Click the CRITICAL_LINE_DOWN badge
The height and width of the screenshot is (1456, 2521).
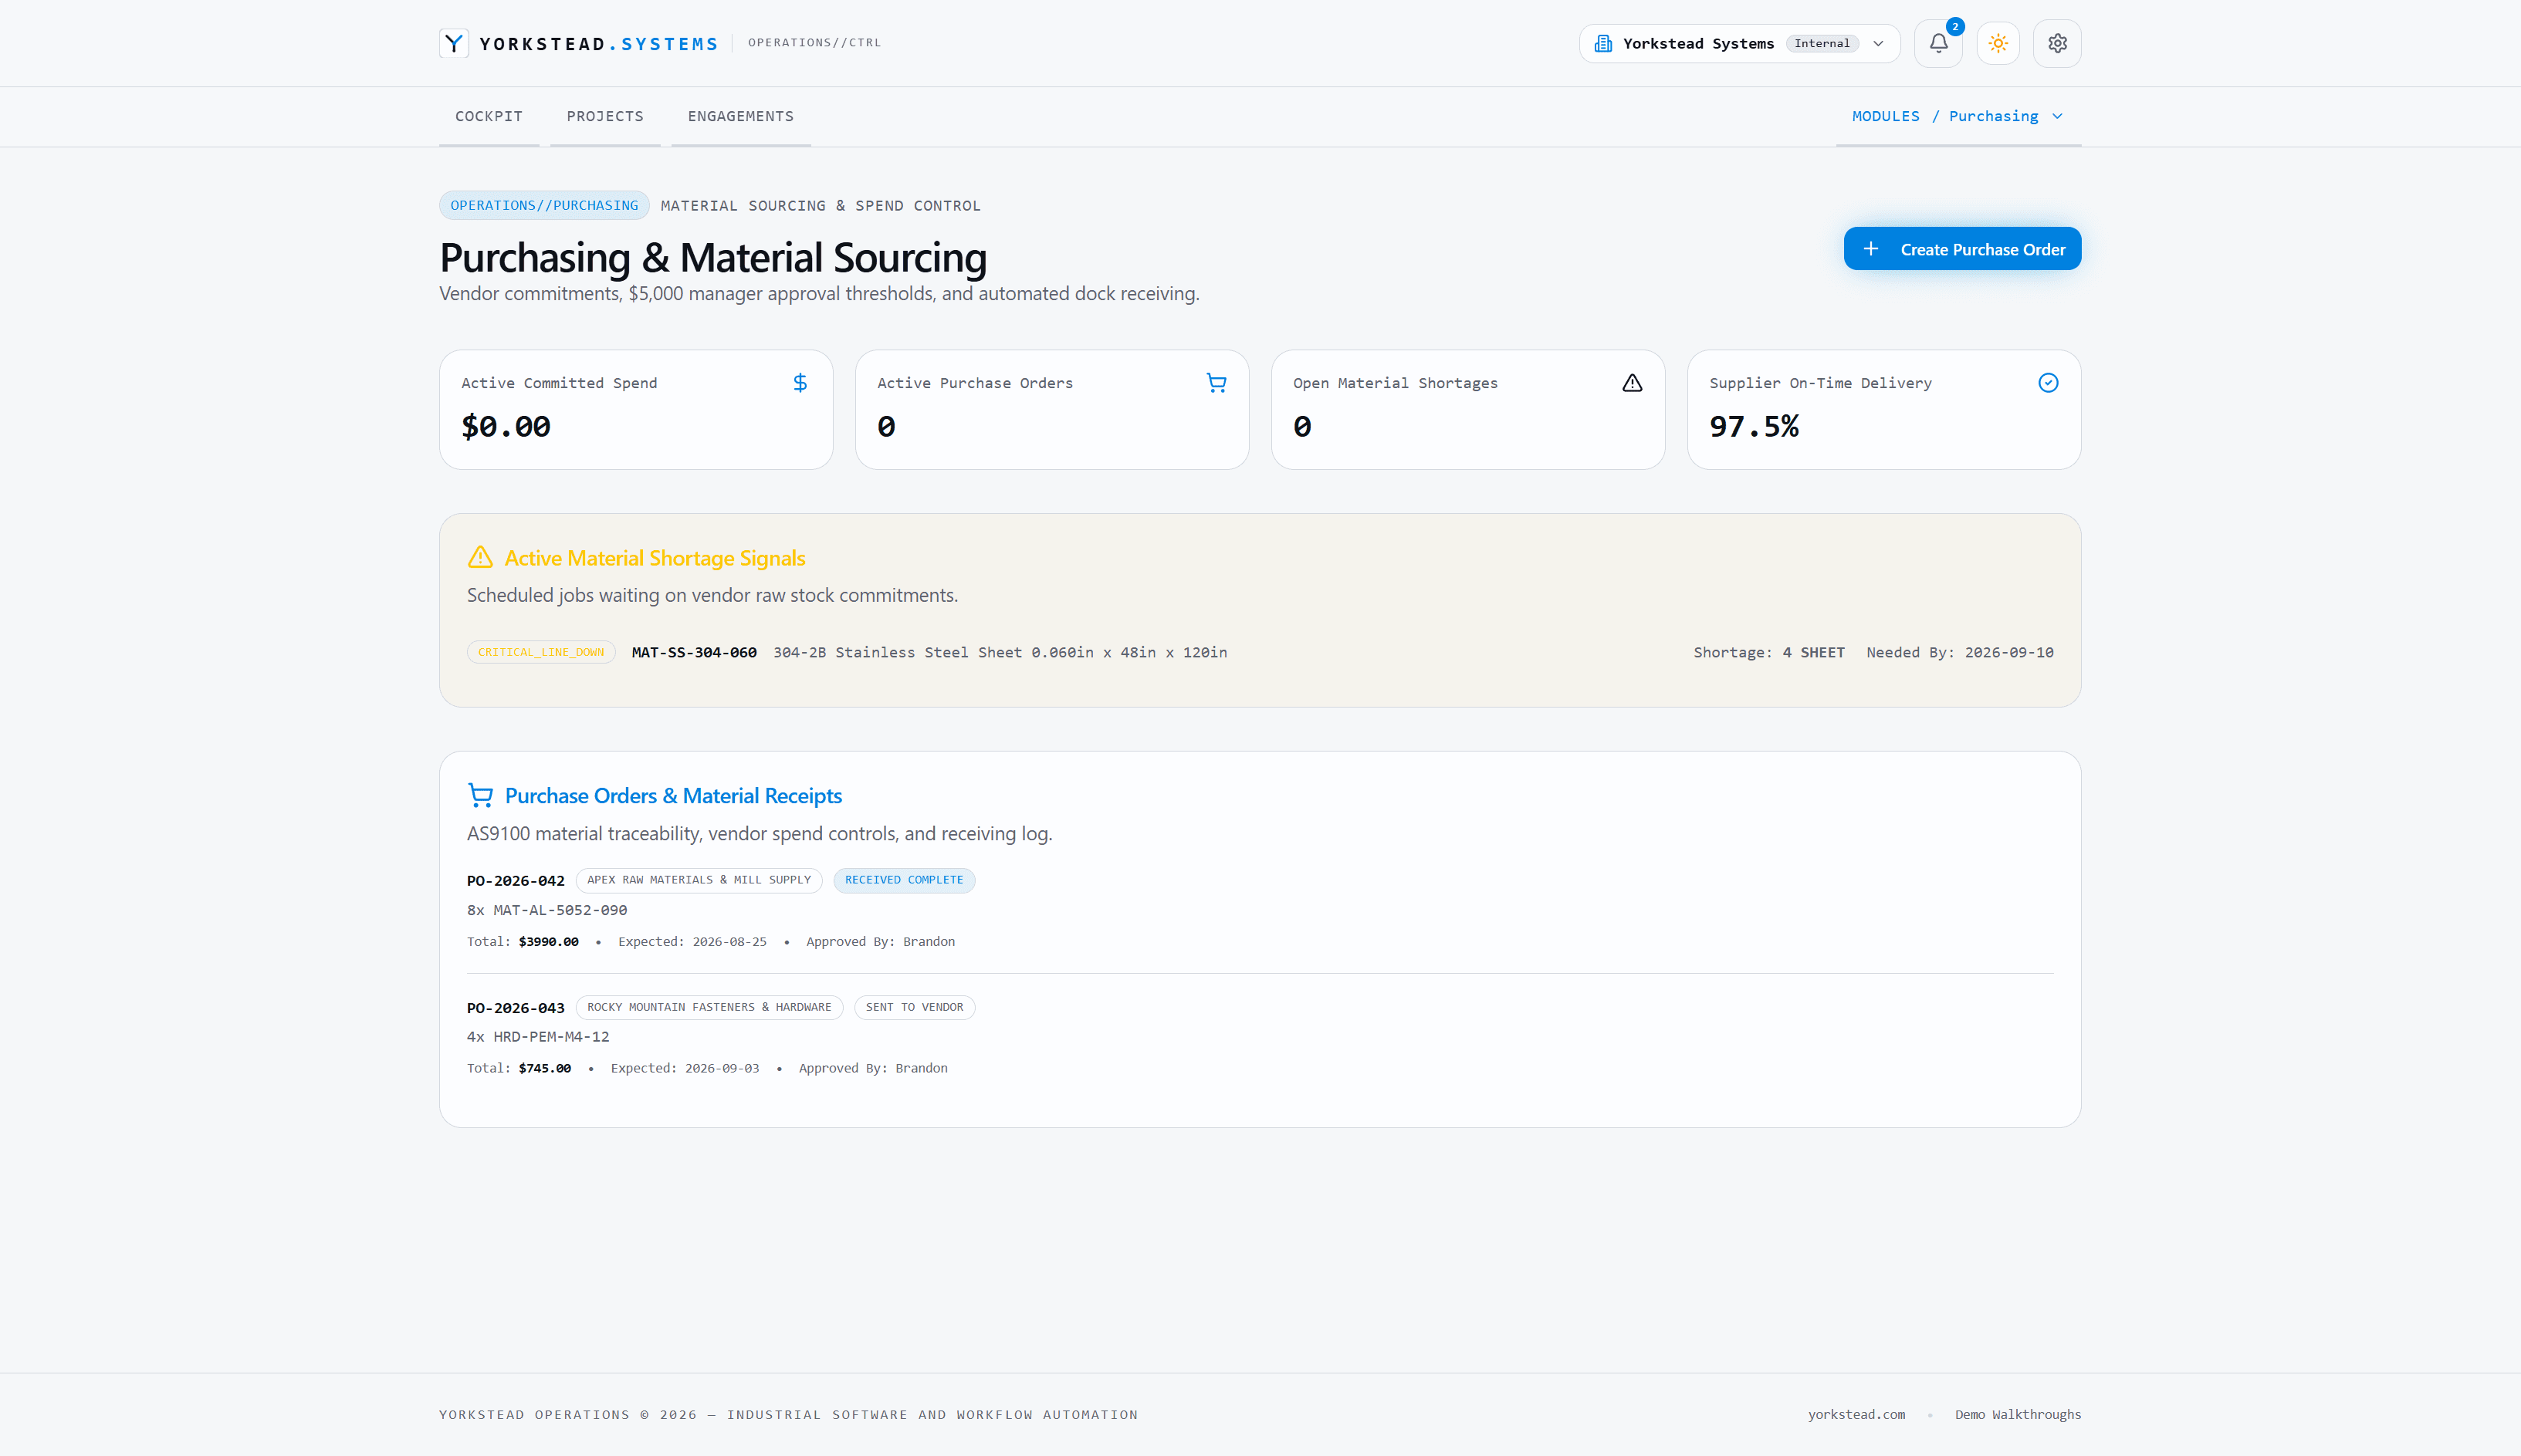(x=541, y=652)
